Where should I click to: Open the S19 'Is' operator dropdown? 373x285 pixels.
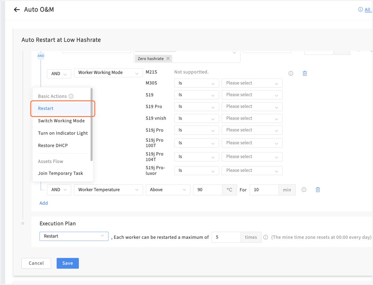[x=196, y=95]
